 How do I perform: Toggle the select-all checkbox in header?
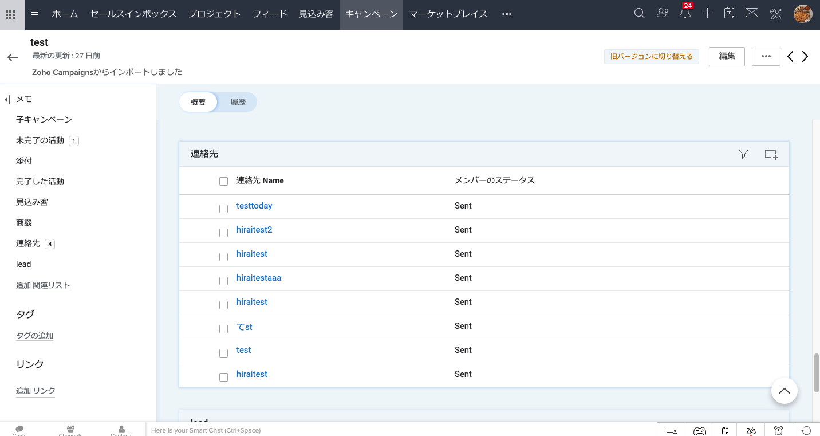[x=223, y=181]
